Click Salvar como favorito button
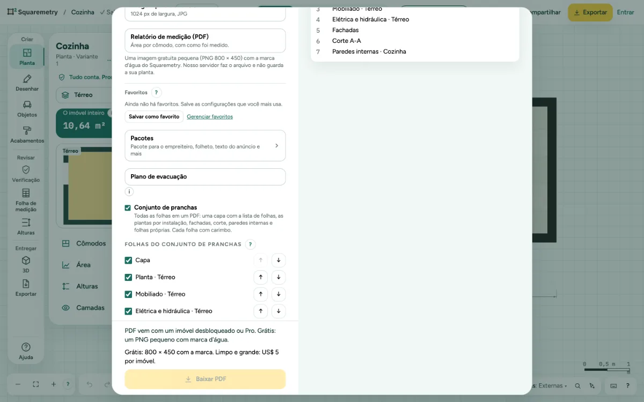 (x=154, y=116)
